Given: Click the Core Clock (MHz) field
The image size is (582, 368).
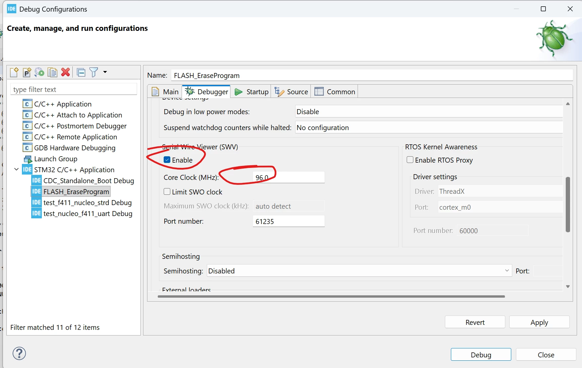Looking at the screenshot, I should (289, 177).
